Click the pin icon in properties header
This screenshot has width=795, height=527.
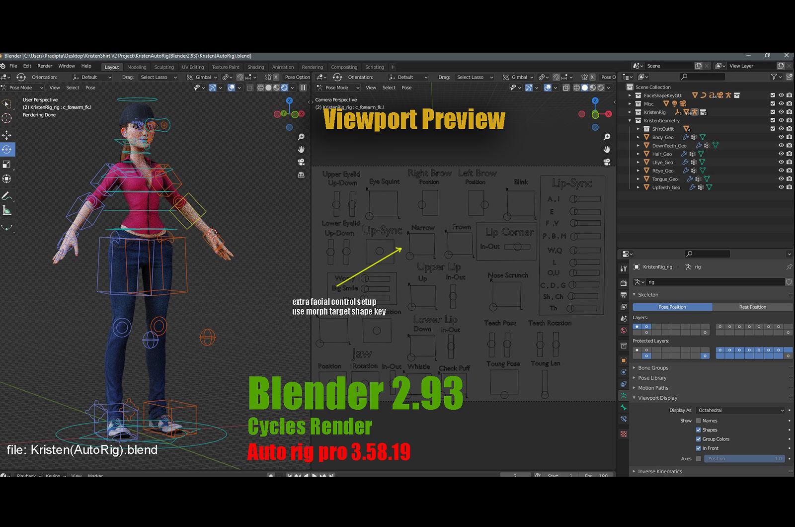(789, 267)
